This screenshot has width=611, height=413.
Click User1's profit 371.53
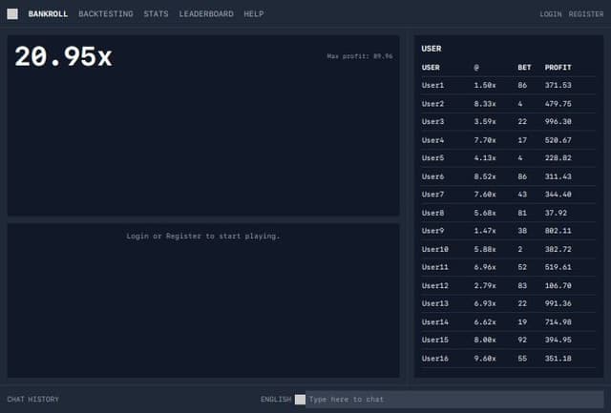[x=558, y=85]
